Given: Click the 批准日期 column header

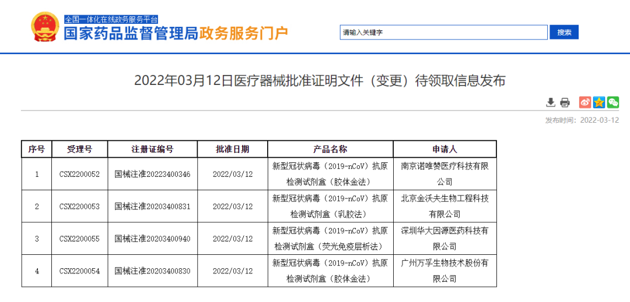Looking at the screenshot, I should (x=232, y=150).
